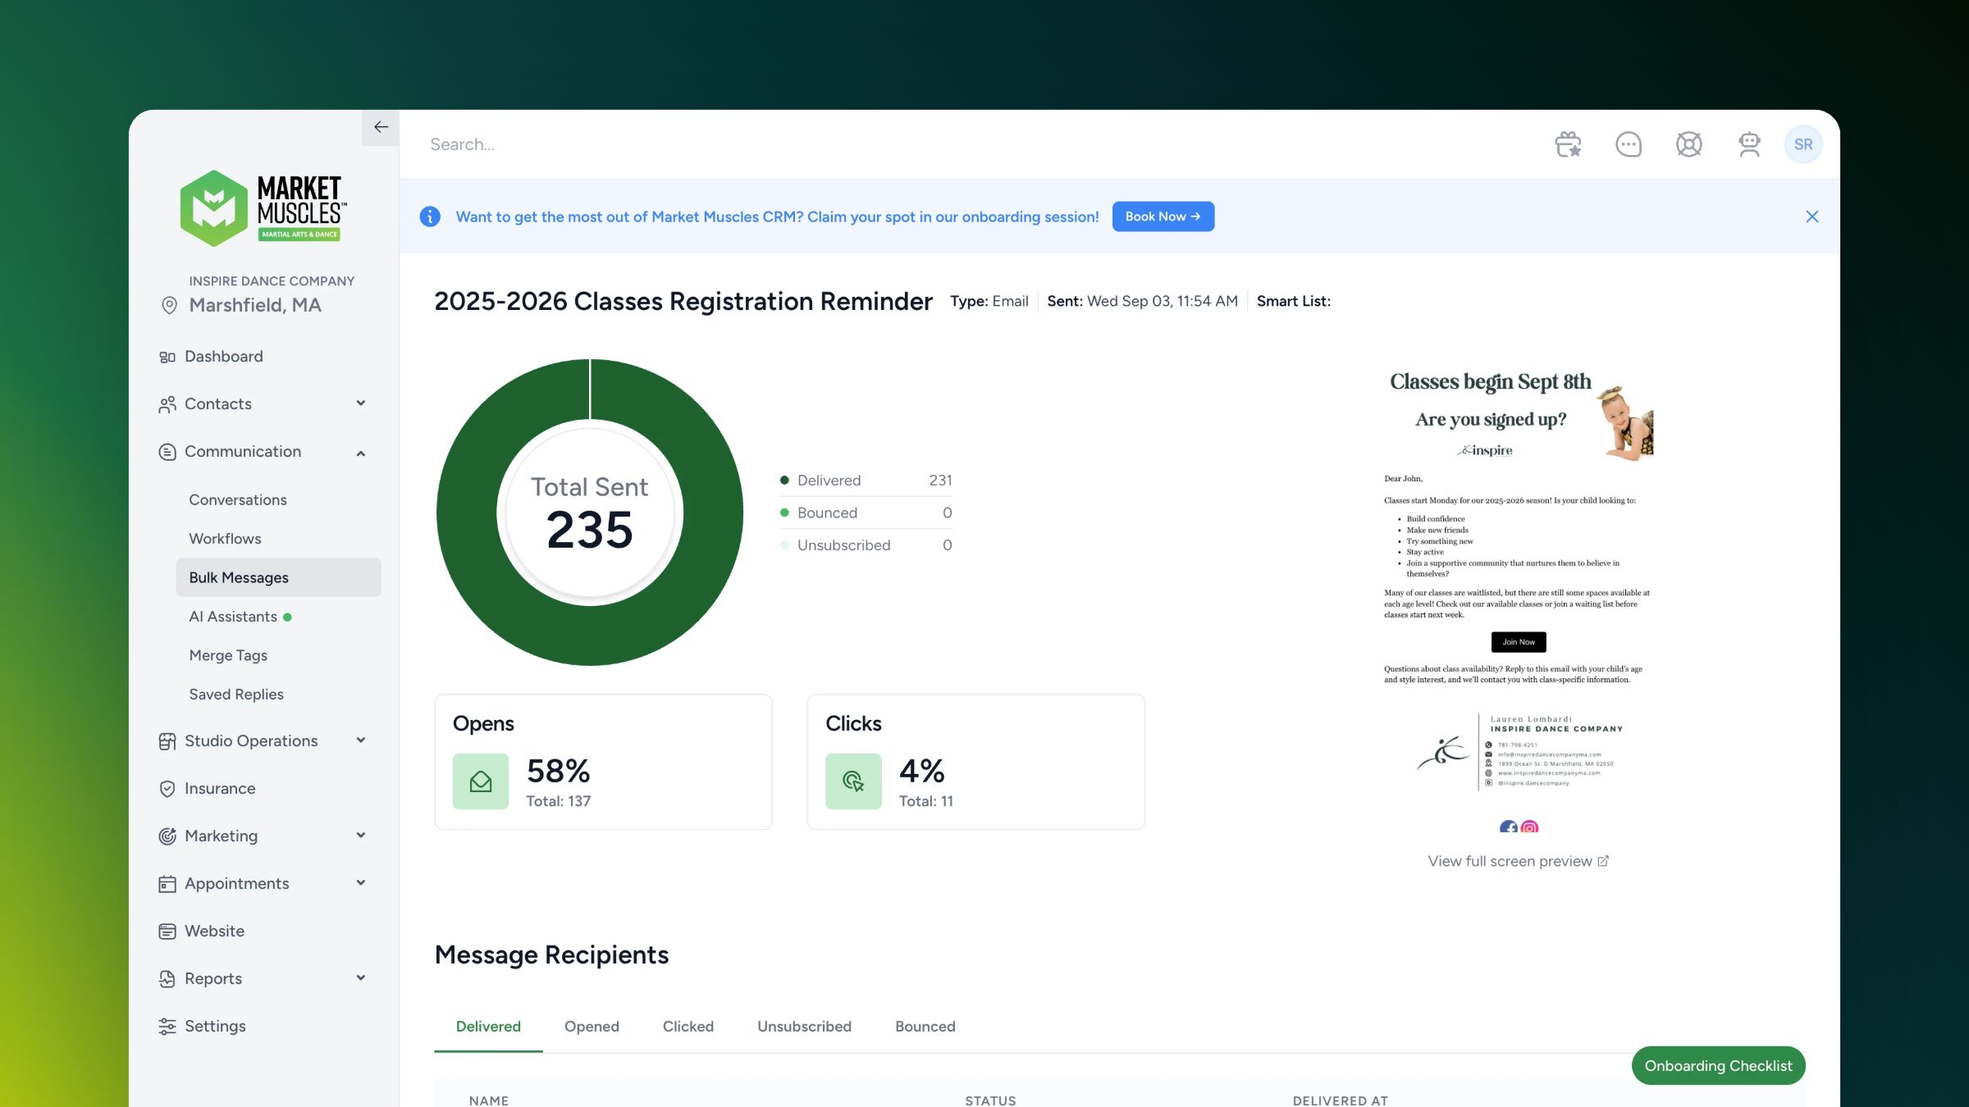The image size is (1969, 1107).
Task: Collapse sidebar with the back arrow
Action: pyautogui.click(x=381, y=127)
